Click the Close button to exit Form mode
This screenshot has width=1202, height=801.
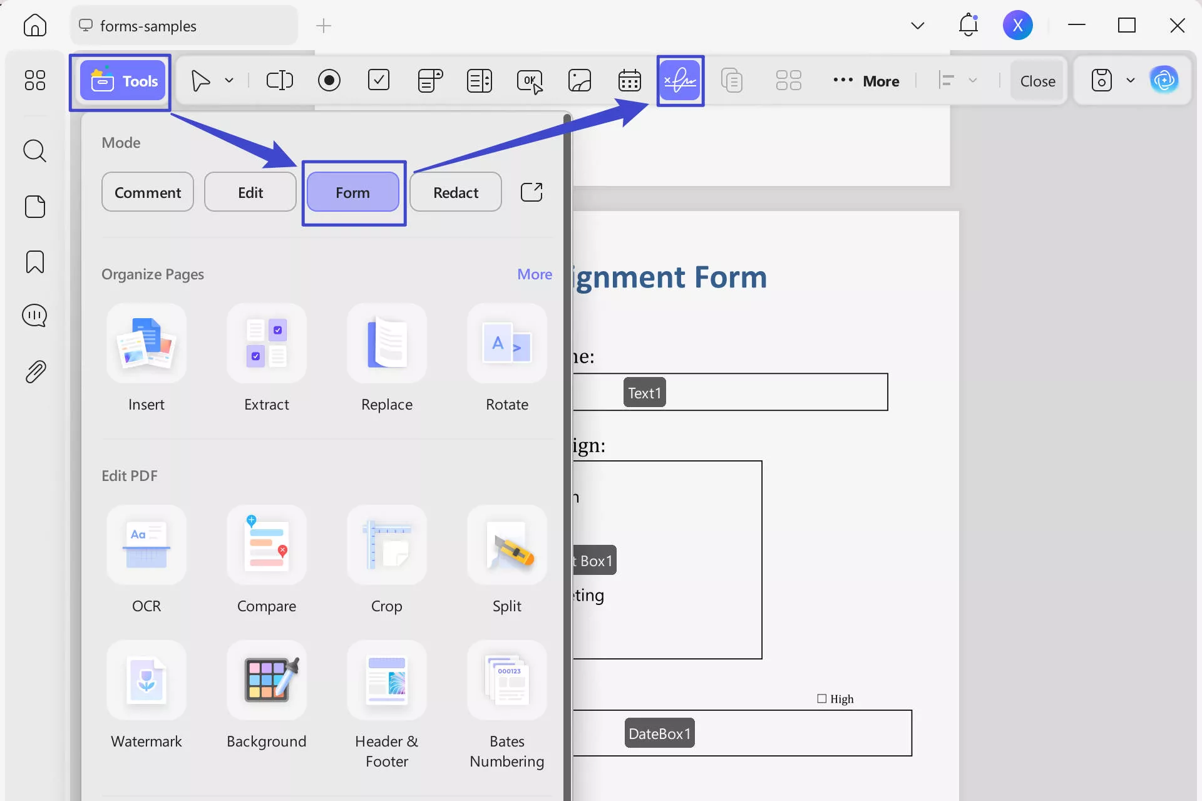pyautogui.click(x=1037, y=80)
